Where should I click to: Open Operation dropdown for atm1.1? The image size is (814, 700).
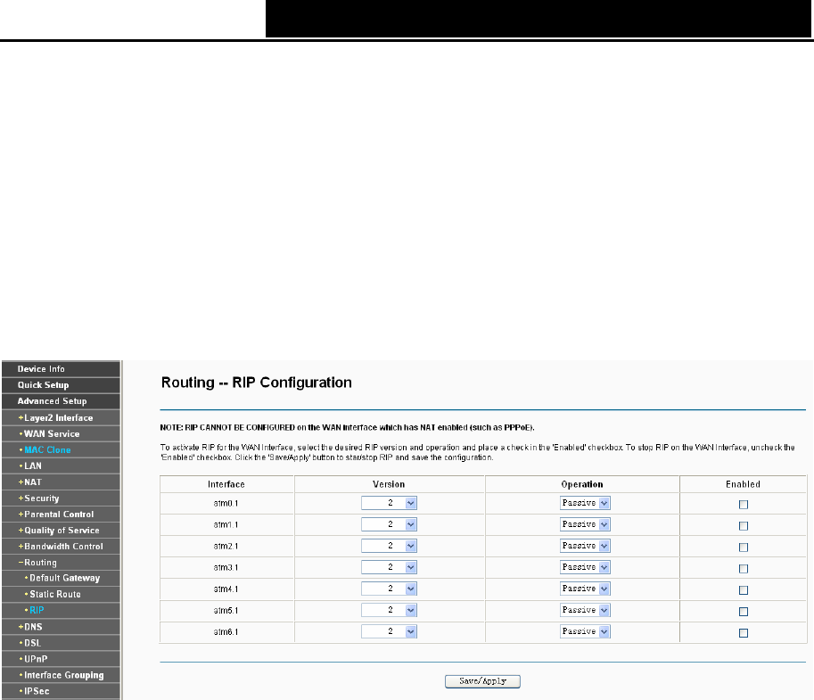585,524
